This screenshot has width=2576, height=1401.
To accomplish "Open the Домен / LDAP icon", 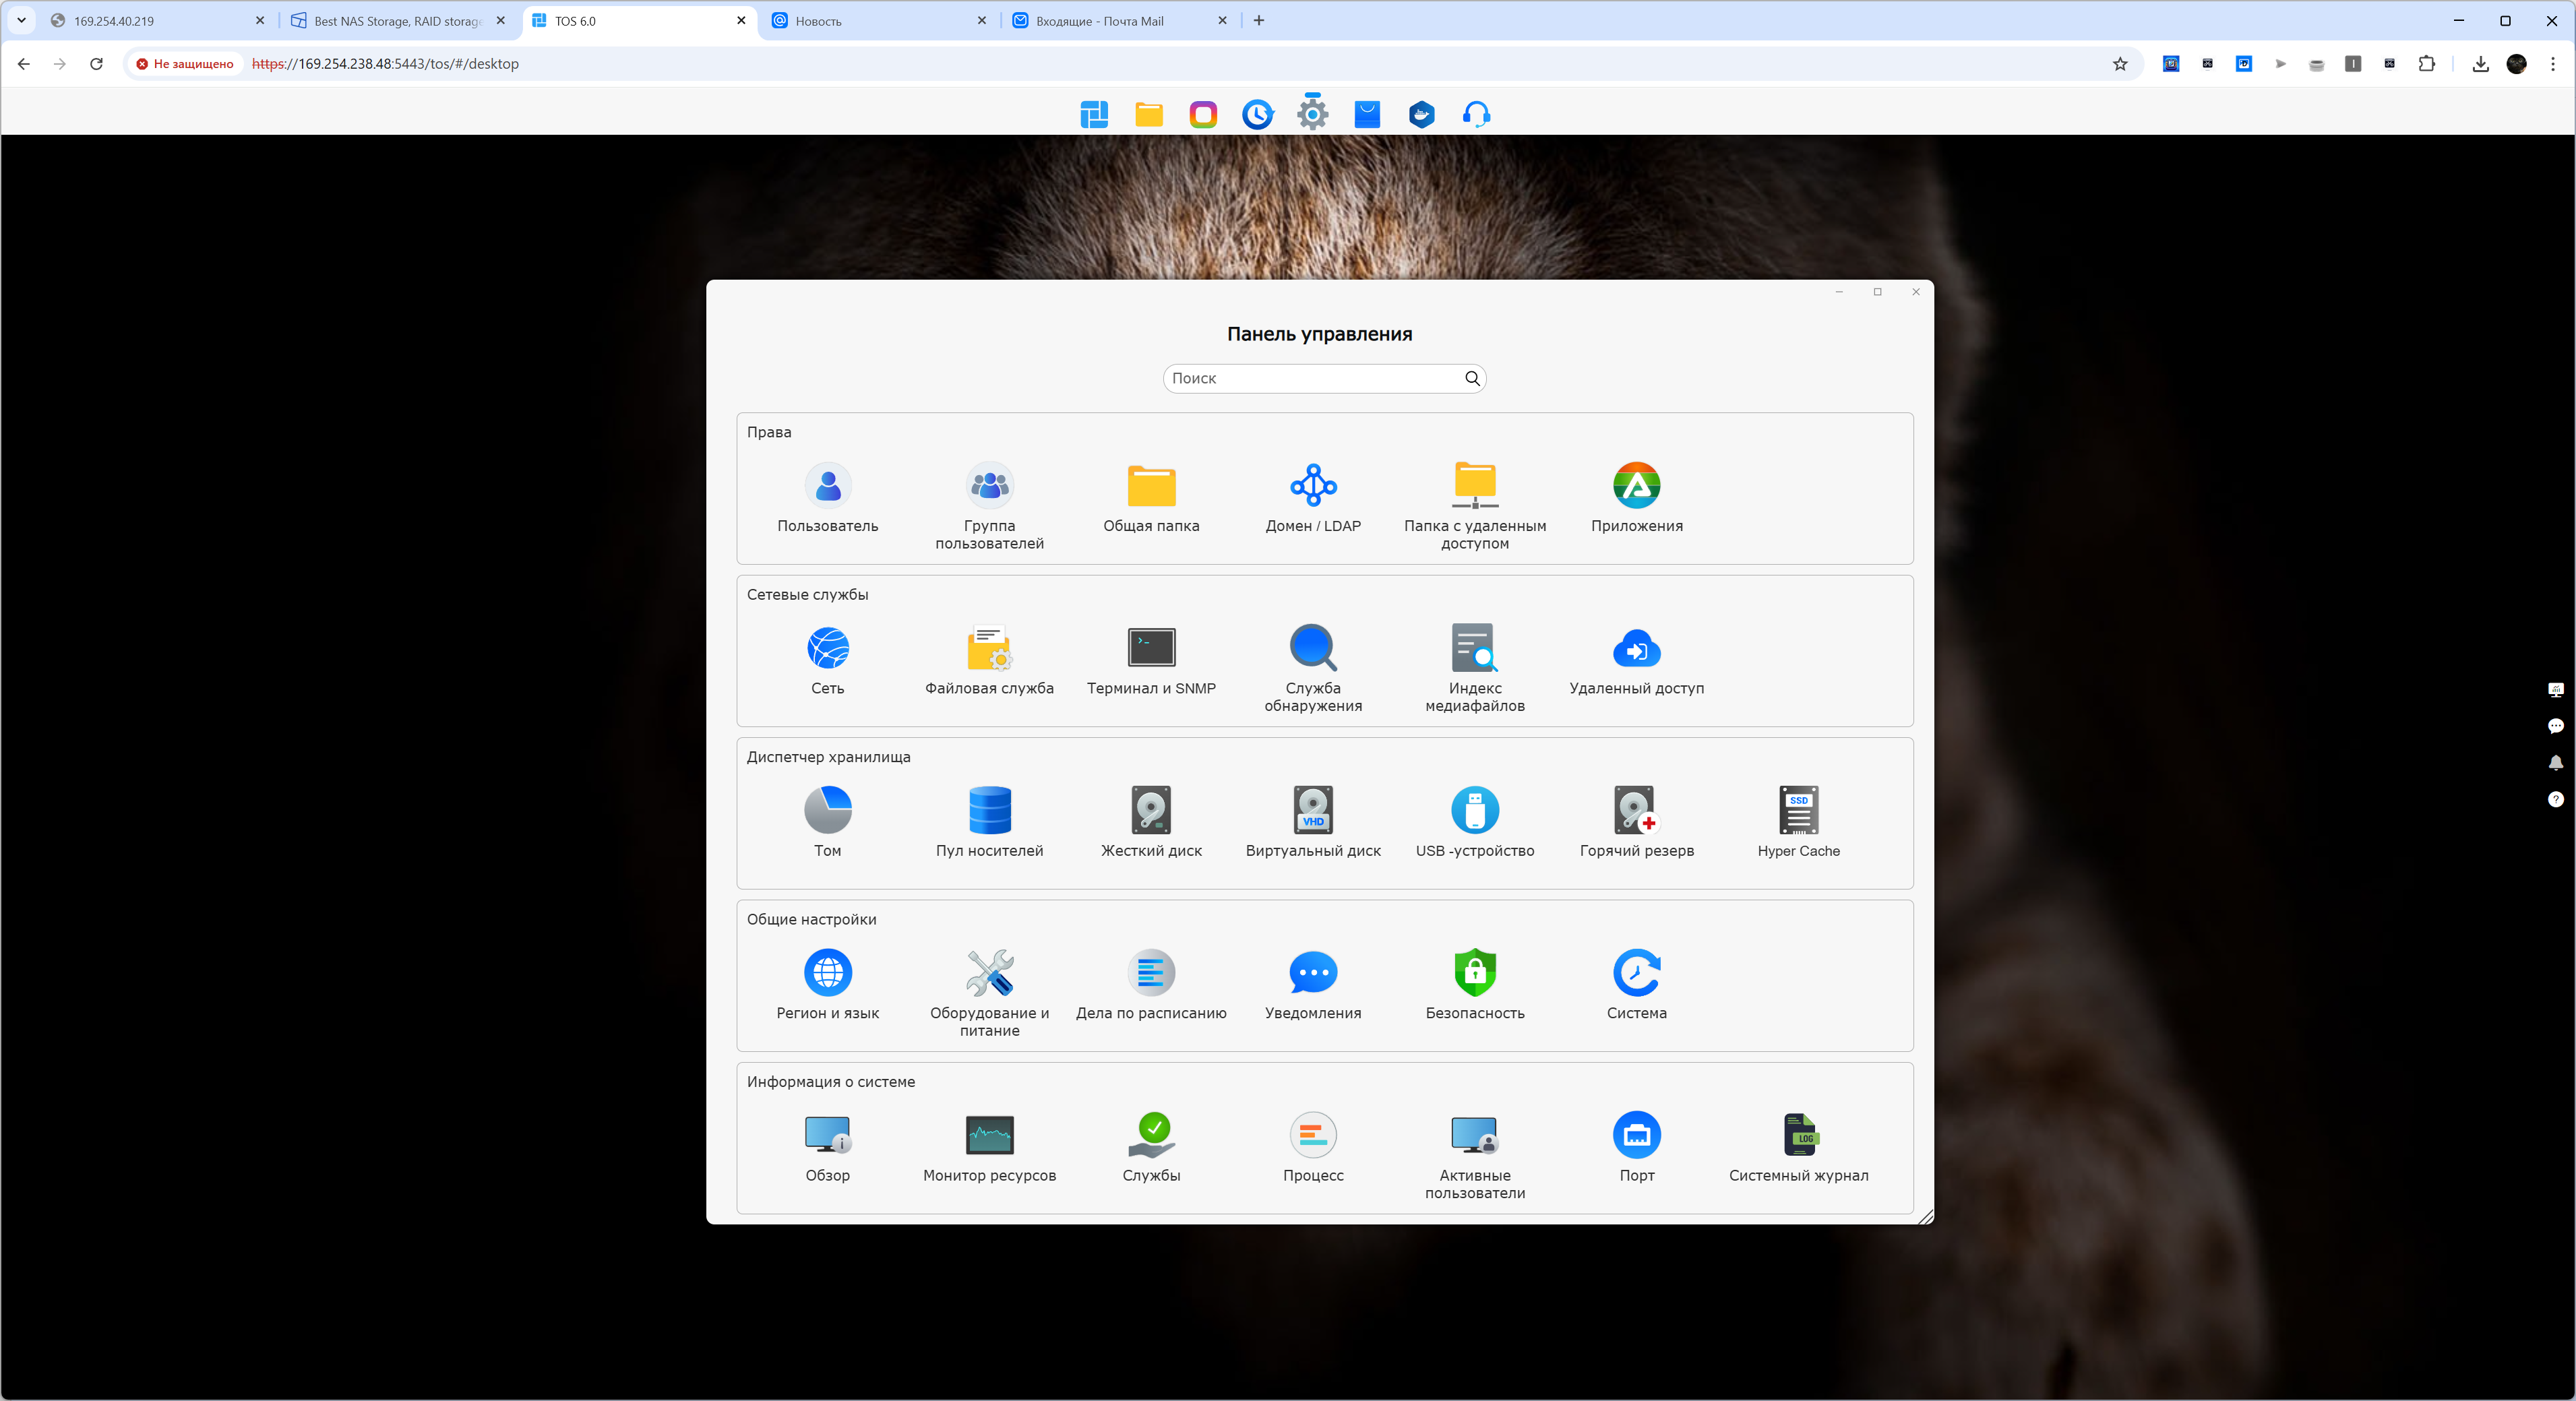I will [x=1313, y=486].
